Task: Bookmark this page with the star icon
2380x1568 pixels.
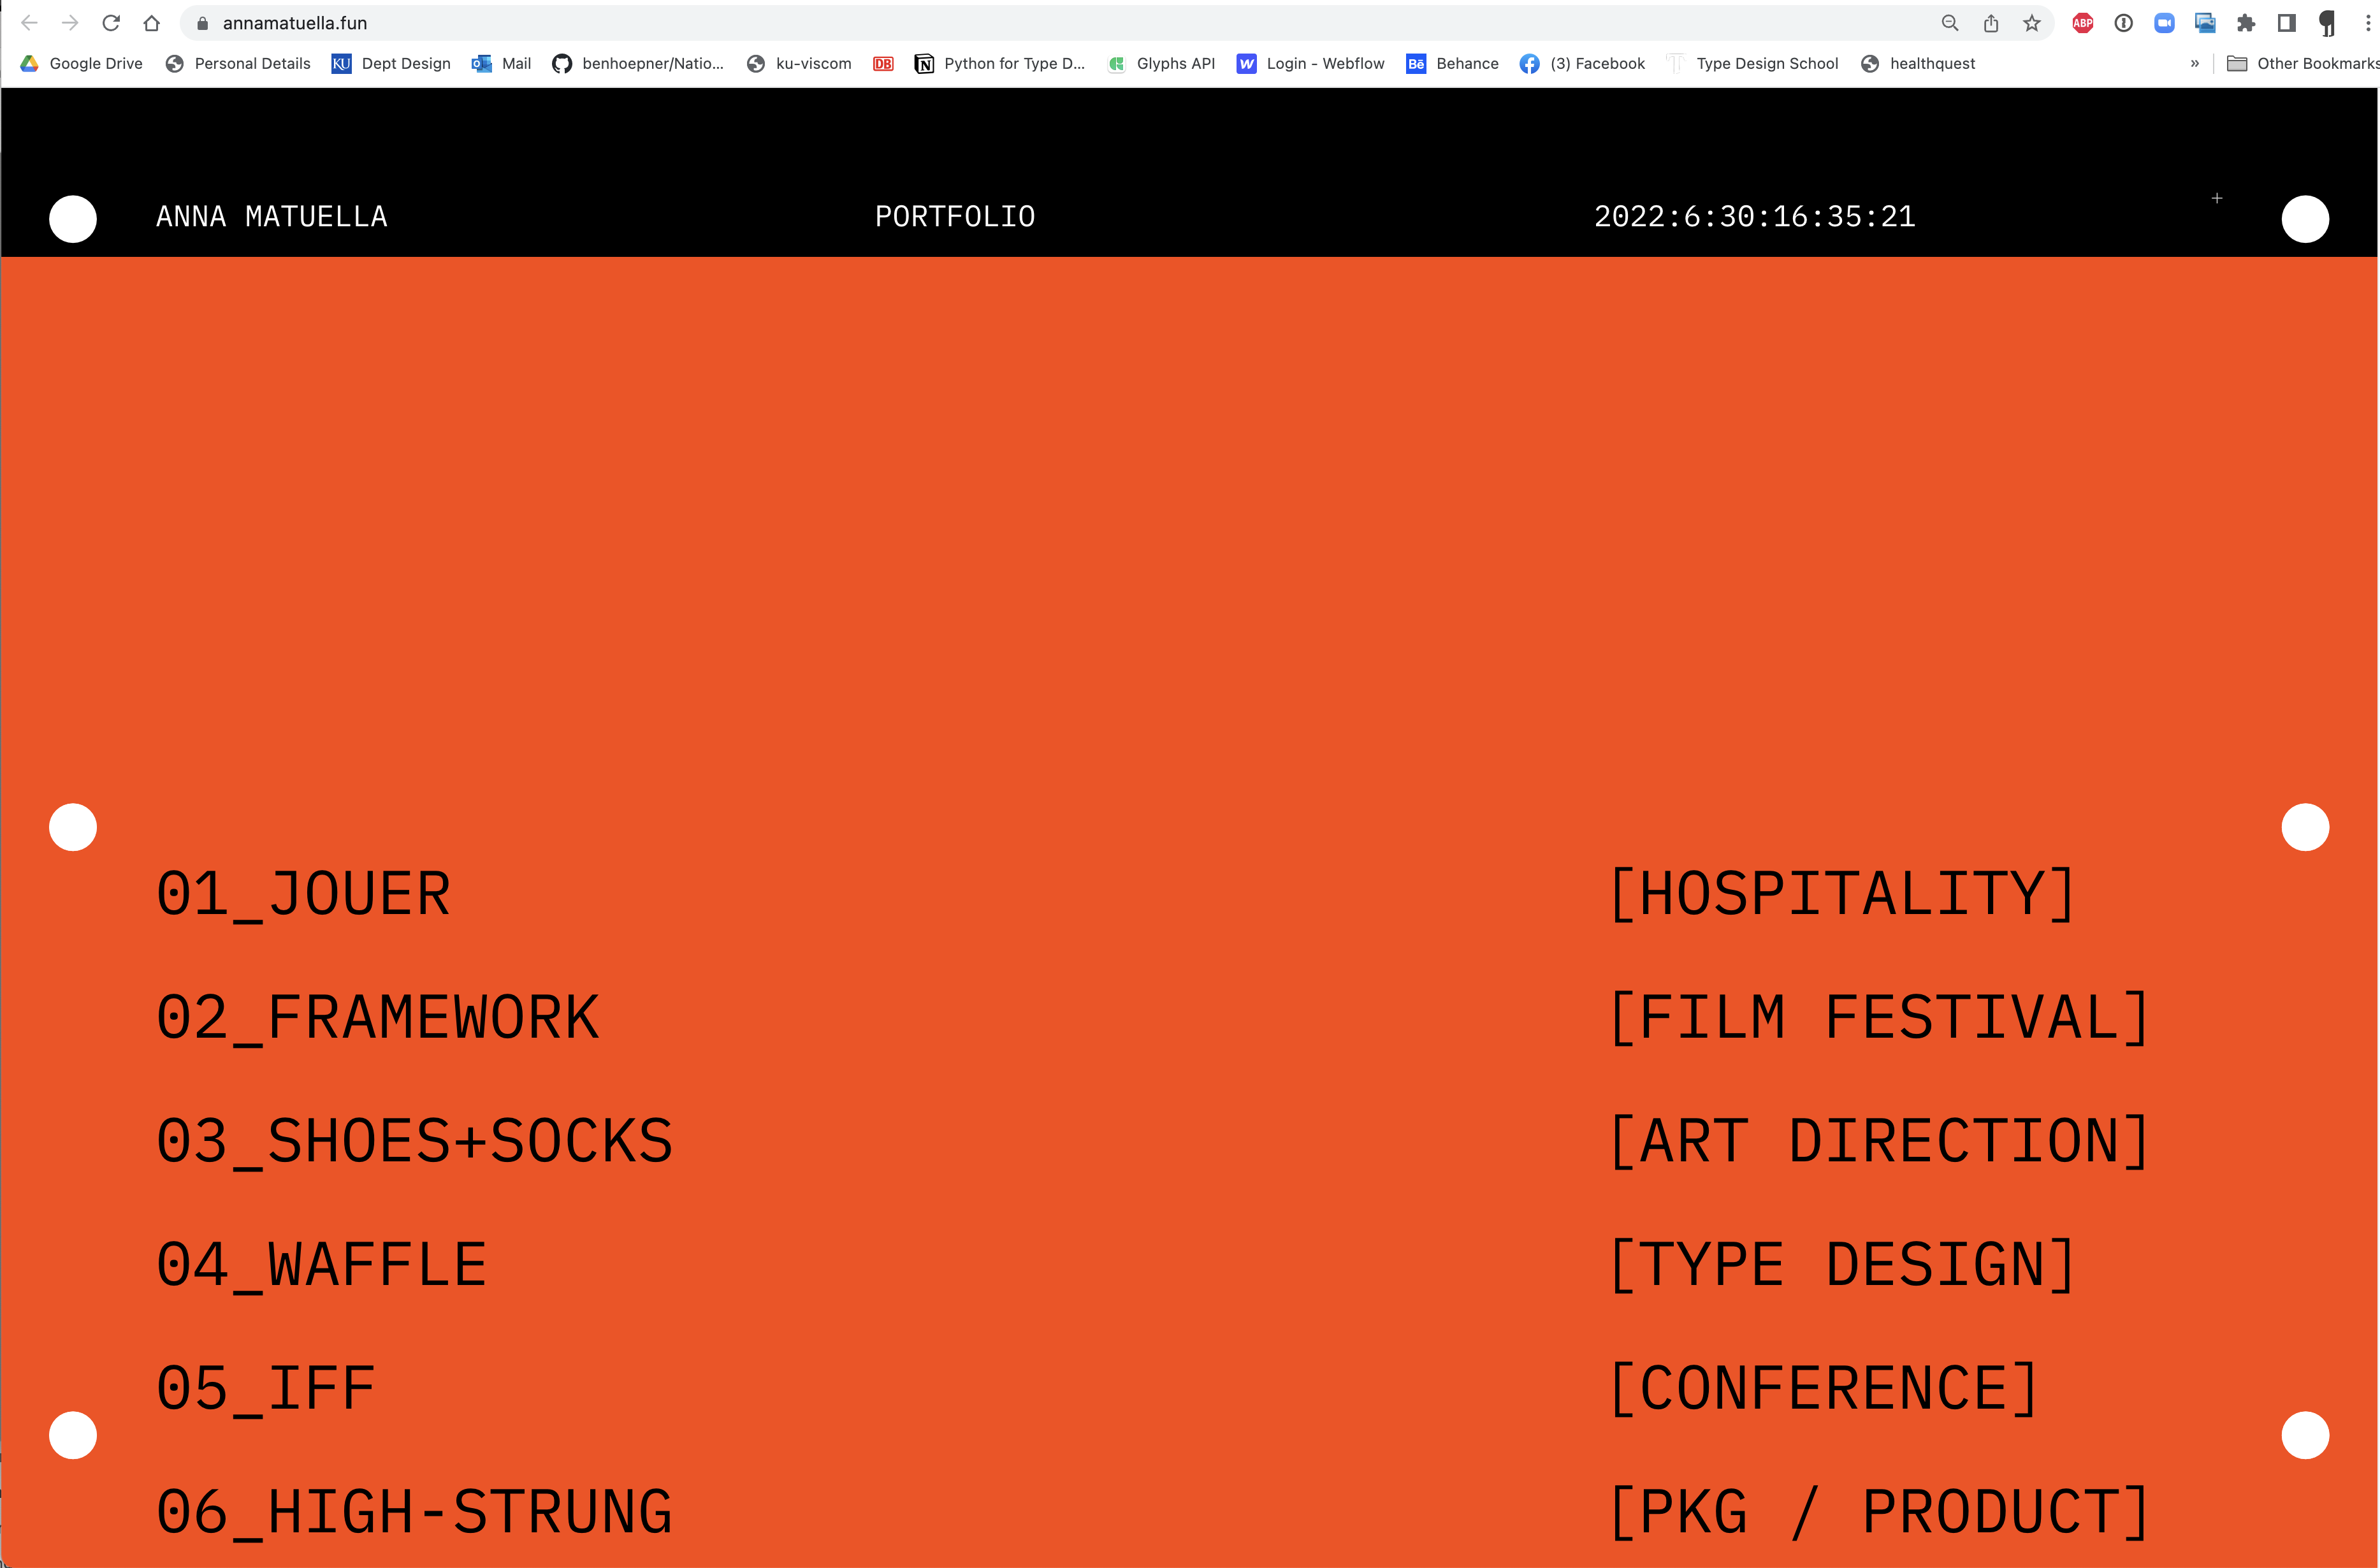Action: tap(2032, 23)
